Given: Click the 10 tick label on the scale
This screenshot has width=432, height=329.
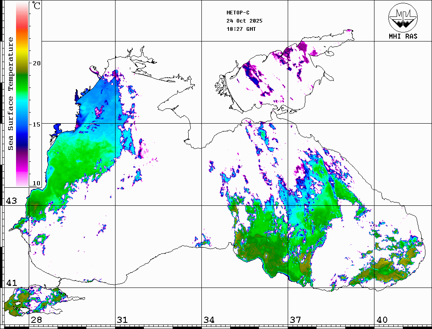Looking at the screenshot, I should click(37, 183).
